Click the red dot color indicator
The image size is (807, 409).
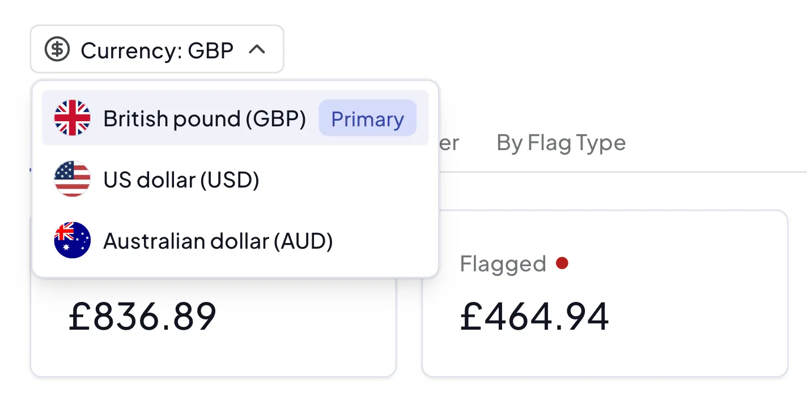(x=562, y=263)
